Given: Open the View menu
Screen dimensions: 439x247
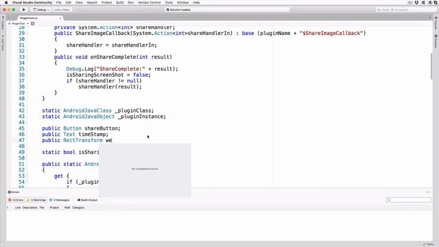Looking at the screenshot, I should click(79, 3).
